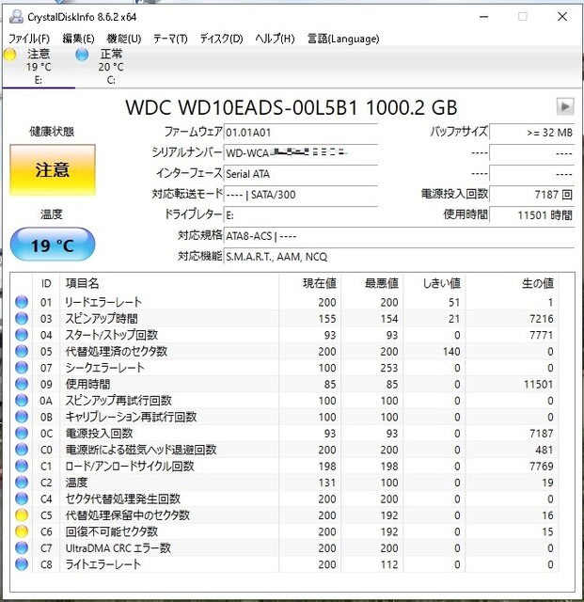Image resolution: width=584 pixels, height=602 pixels.
Task: Click the 生の値 column header
Action: coord(512,283)
